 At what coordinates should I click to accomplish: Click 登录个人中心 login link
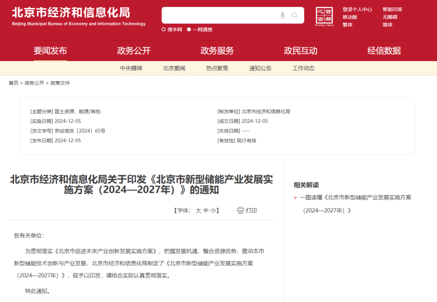click(357, 9)
